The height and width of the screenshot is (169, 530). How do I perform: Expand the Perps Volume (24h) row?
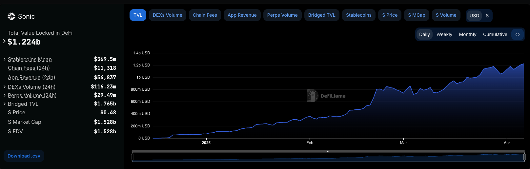5,95
